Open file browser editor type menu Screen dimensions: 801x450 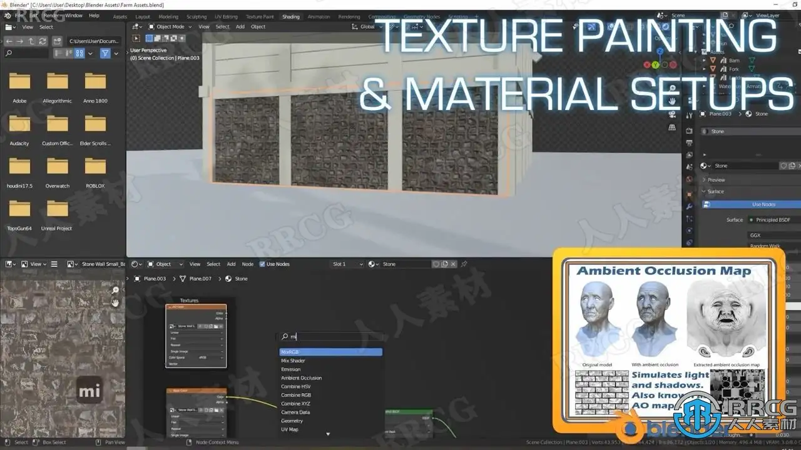(12, 27)
